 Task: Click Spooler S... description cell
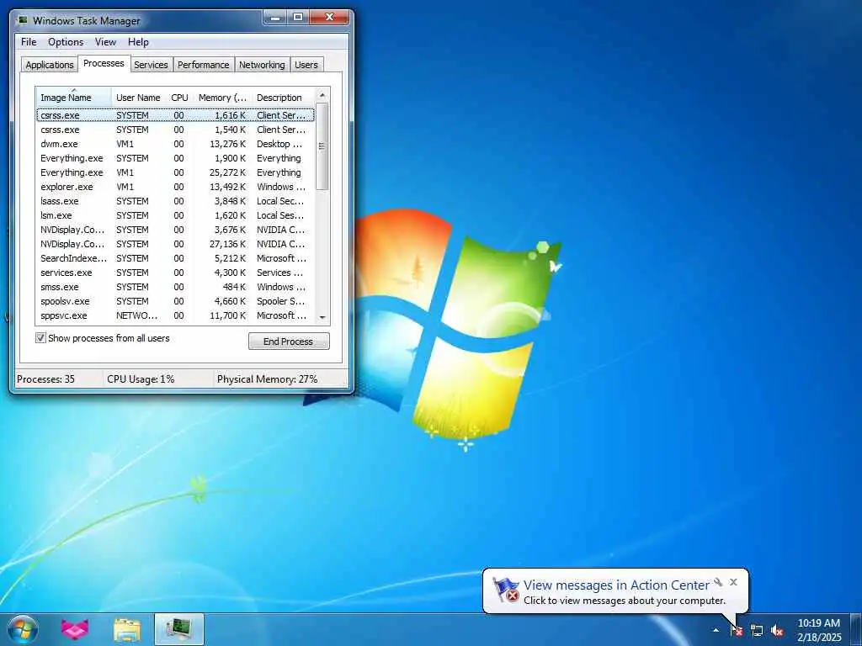click(x=281, y=301)
